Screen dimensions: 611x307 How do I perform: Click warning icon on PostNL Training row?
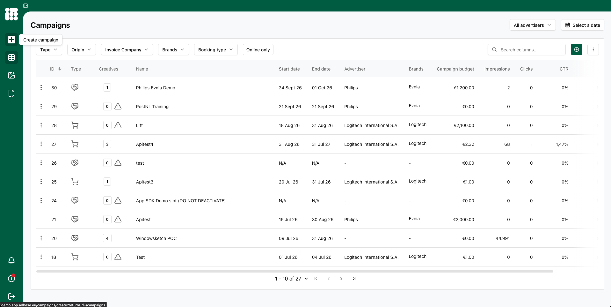click(x=118, y=106)
